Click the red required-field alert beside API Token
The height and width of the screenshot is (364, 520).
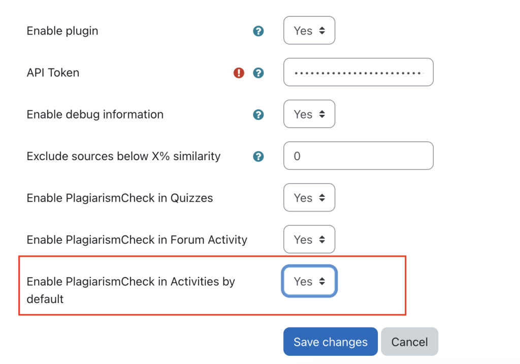click(239, 73)
